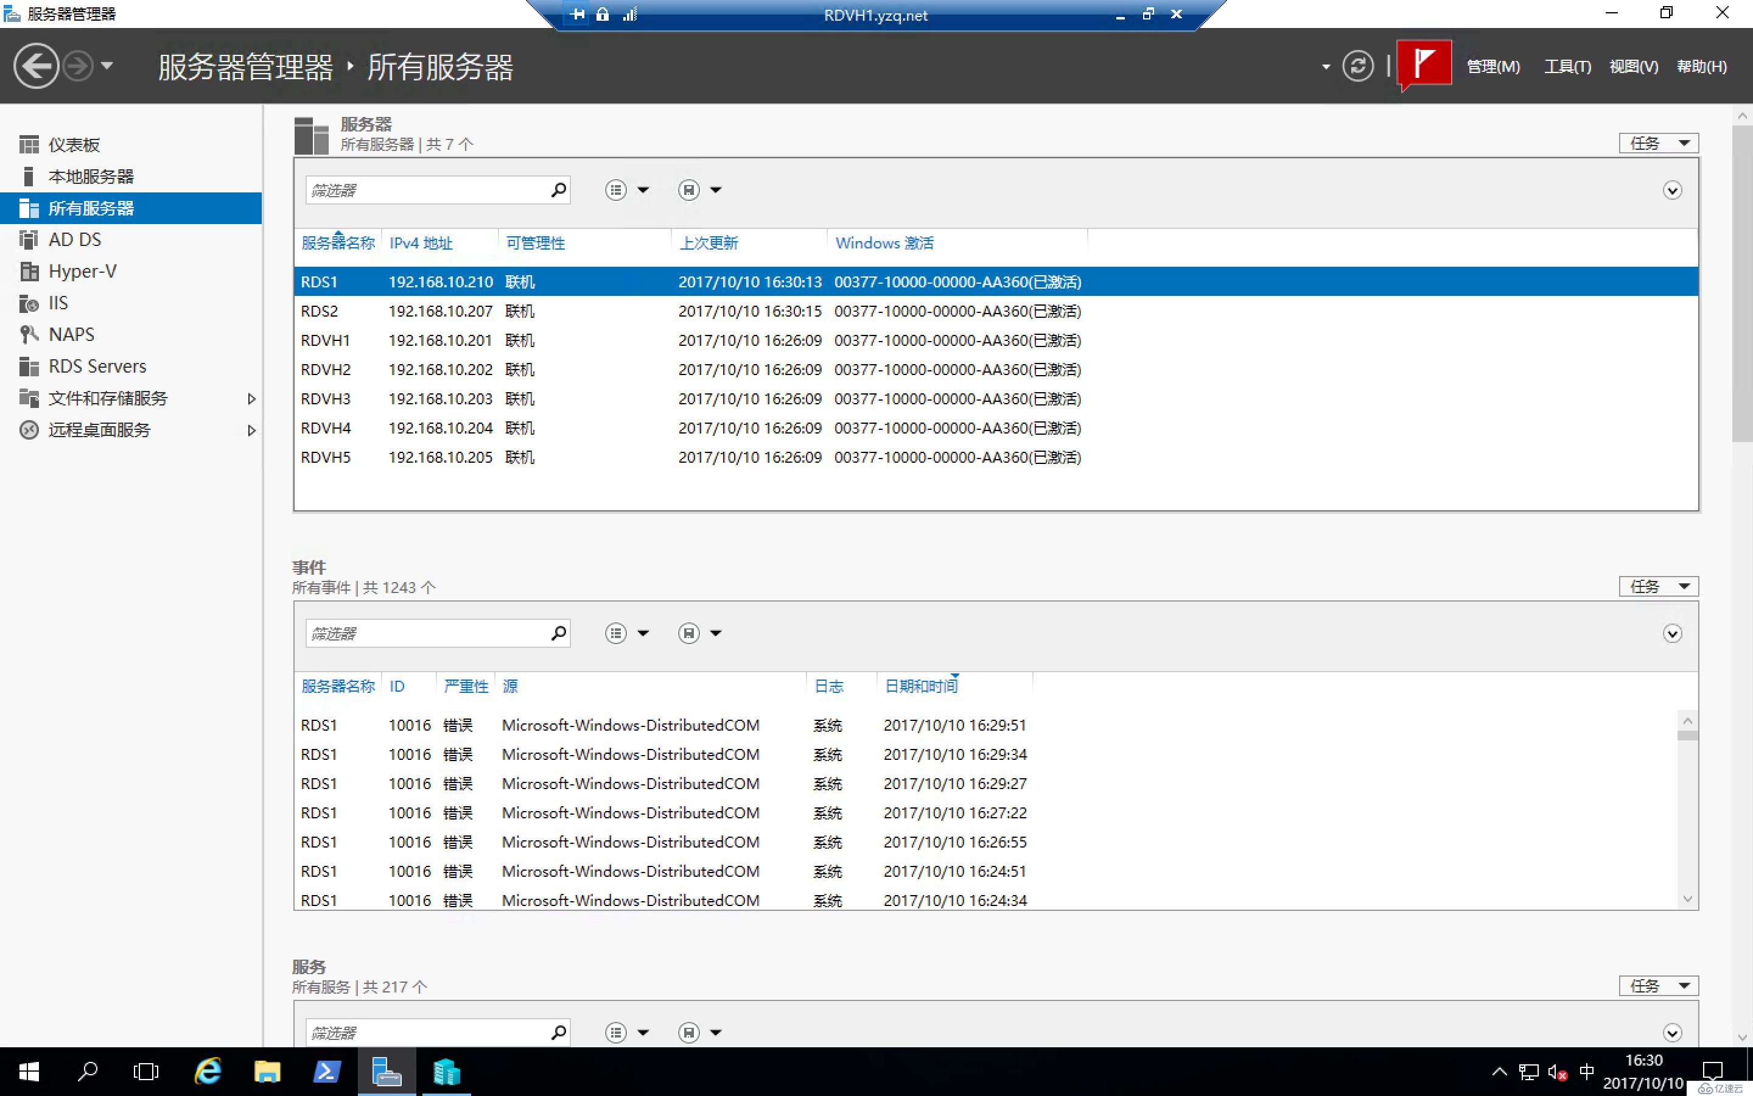Sort servers by 可管理性 column
Viewport: 1753px width, 1096px height.
[535, 244]
